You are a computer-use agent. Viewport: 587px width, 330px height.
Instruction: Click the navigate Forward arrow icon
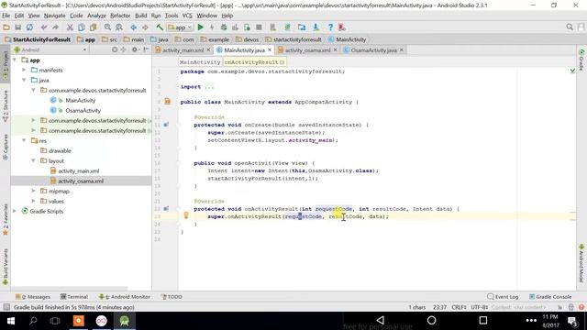[145, 27]
